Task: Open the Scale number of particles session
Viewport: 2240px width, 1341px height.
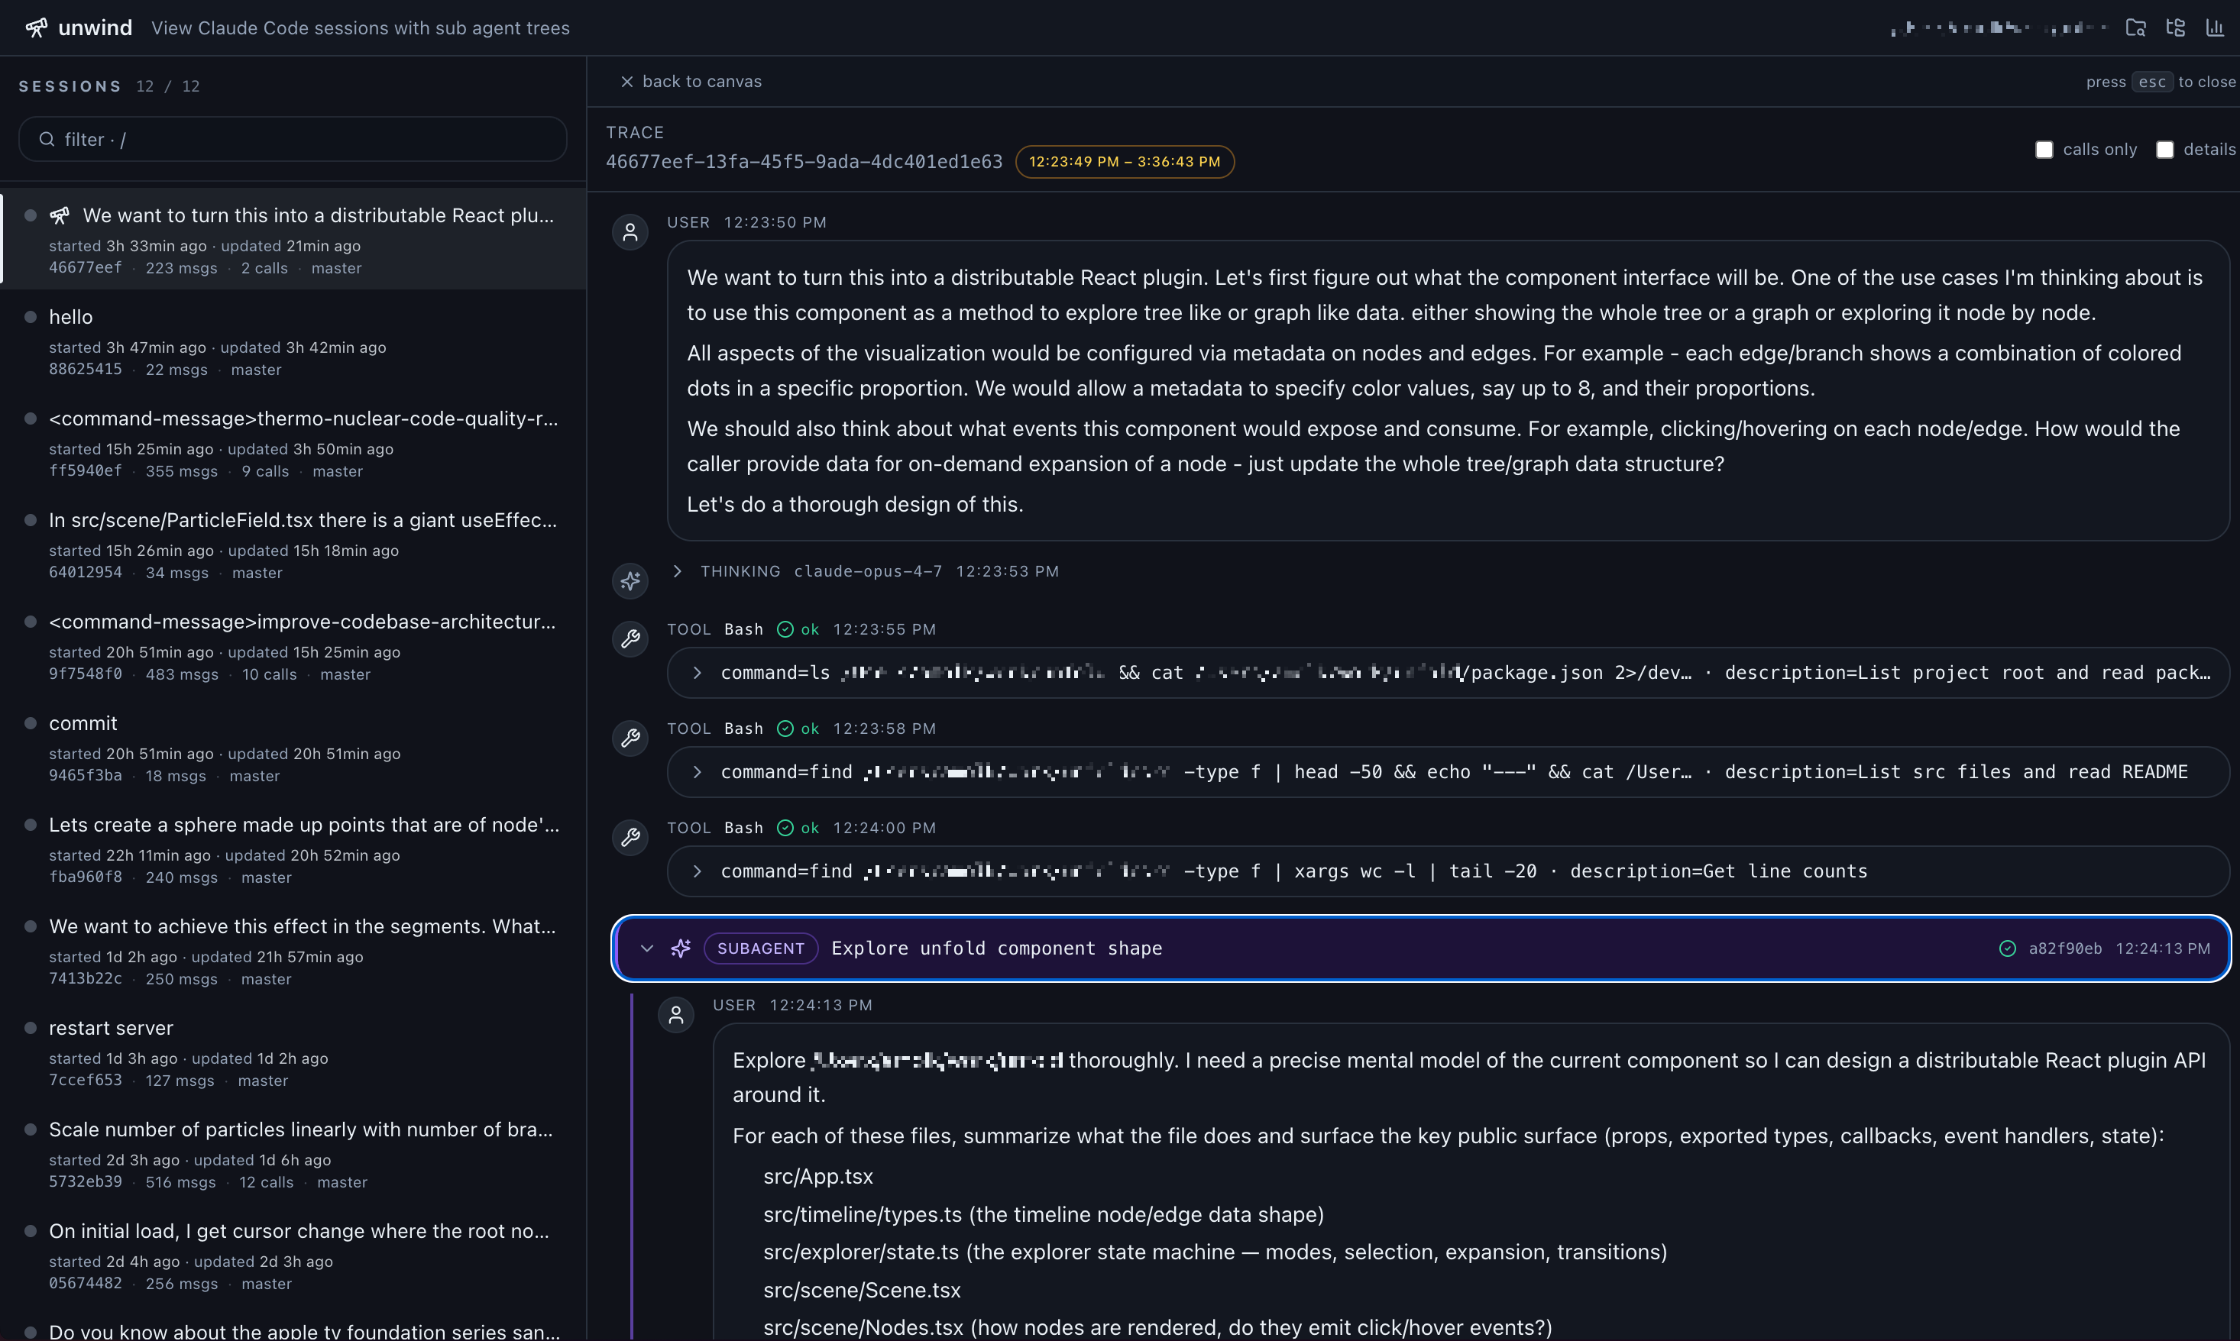Action: click(x=294, y=1153)
